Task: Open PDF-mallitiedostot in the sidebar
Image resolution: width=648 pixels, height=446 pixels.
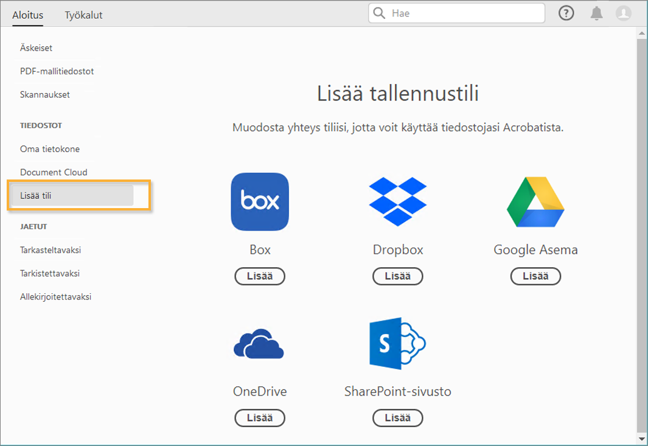Action: point(57,71)
